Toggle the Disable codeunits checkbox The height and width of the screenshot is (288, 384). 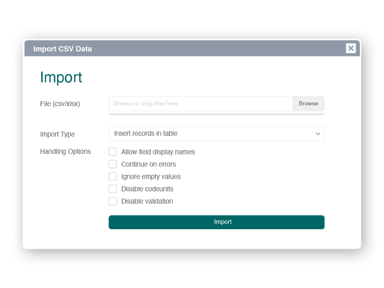[x=113, y=189]
